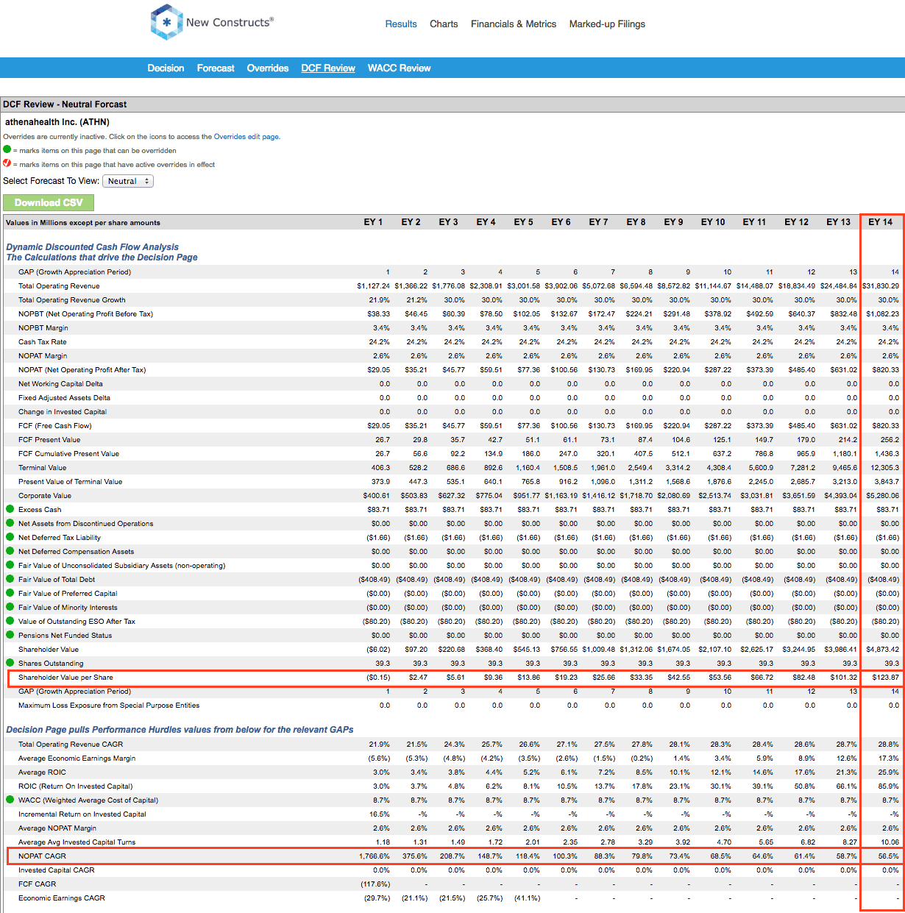Click the $31,830.29 revenue cell
The width and height of the screenshot is (905, 913).
click(881, 286)
